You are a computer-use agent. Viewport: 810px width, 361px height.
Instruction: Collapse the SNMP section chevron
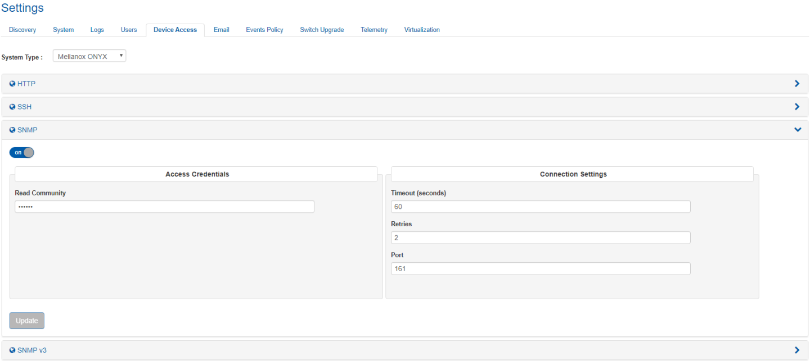796,130
